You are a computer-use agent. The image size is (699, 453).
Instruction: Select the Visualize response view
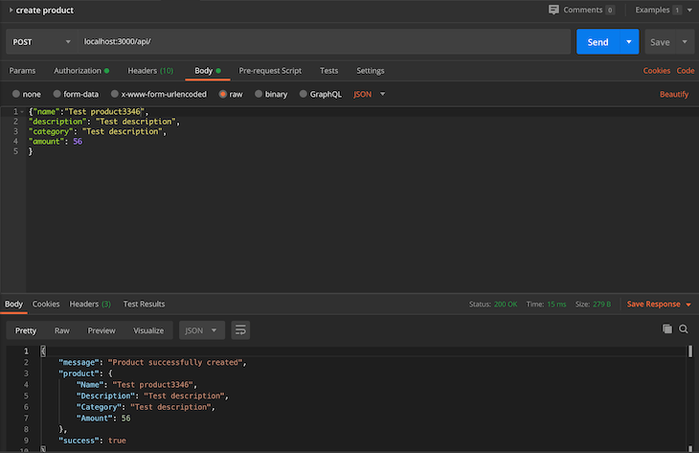(x=148, y=330)
